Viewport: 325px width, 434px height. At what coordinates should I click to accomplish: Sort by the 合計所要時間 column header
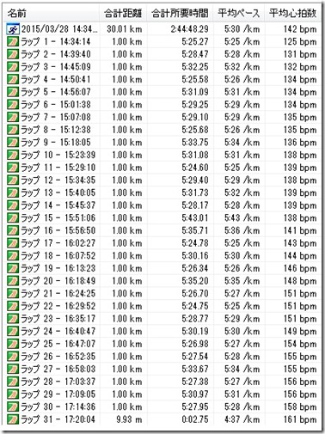point(180,14)
